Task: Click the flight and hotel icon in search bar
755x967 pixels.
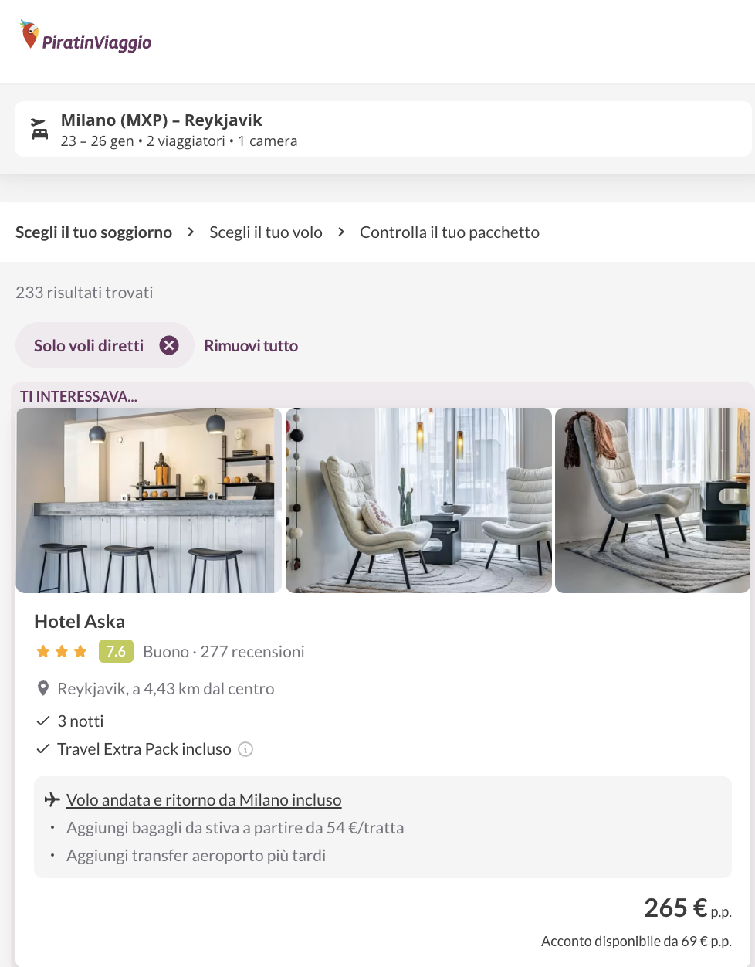Action: pyautogui.click(x=39, y=129)
